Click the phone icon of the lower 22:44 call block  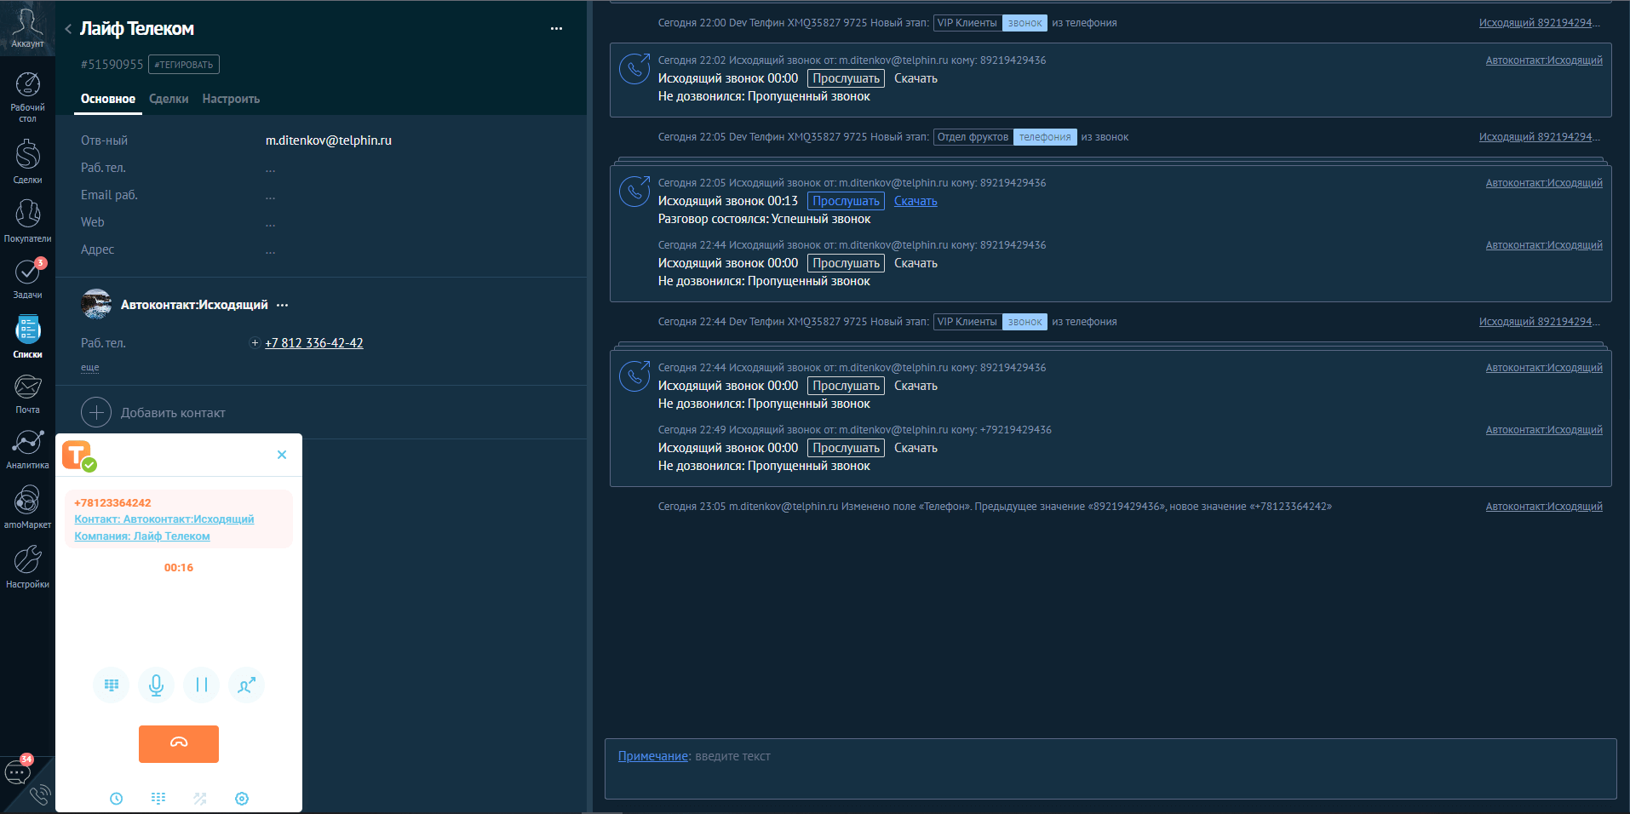pyautogui.click(x=634, y=376)
